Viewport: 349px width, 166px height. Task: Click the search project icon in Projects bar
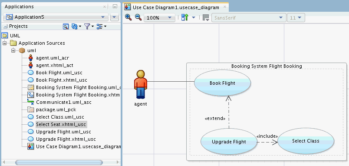point(66,27)
